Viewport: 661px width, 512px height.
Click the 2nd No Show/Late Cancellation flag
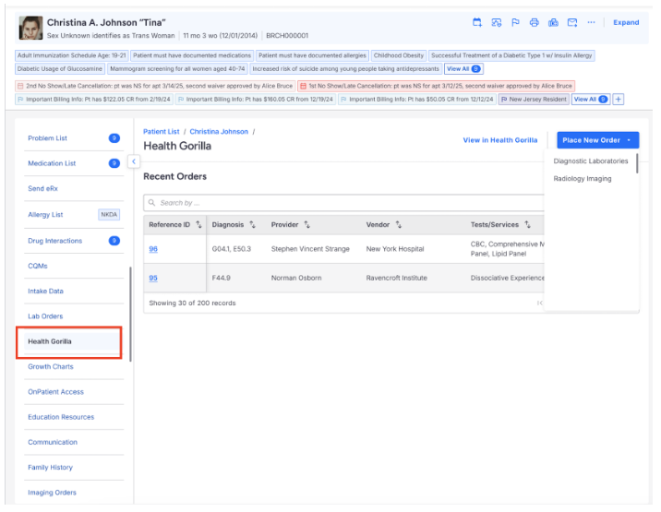point(155,86)
